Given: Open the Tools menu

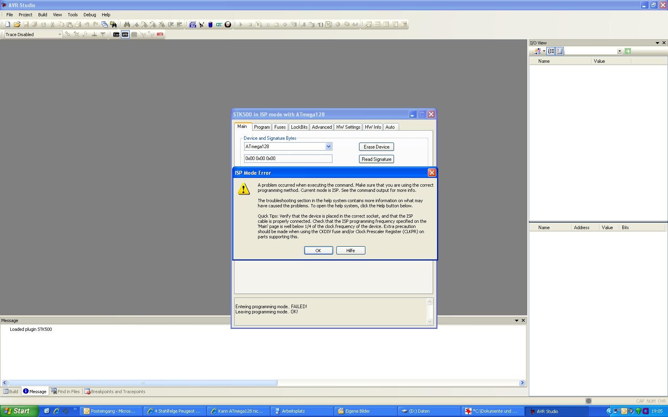Looking at the screenshot, I should (x=73, y=15).
